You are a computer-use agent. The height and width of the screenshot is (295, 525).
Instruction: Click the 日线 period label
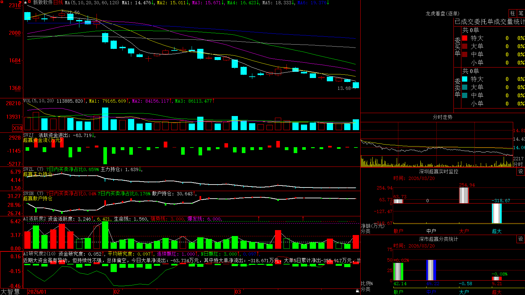click(x=58, y=3)
